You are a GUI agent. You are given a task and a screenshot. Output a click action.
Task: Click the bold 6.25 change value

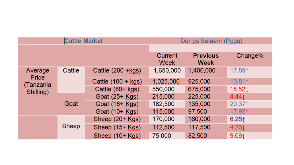tap(237, 119)
